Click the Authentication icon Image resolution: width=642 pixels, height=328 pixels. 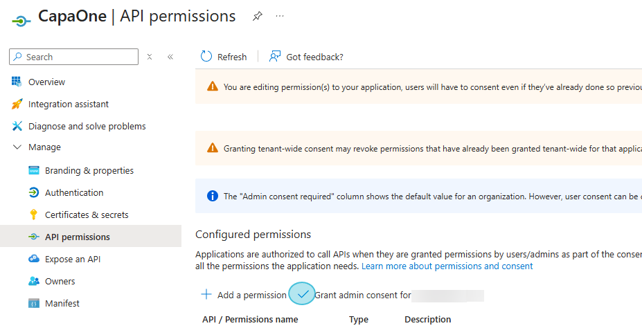coord(34,192)
